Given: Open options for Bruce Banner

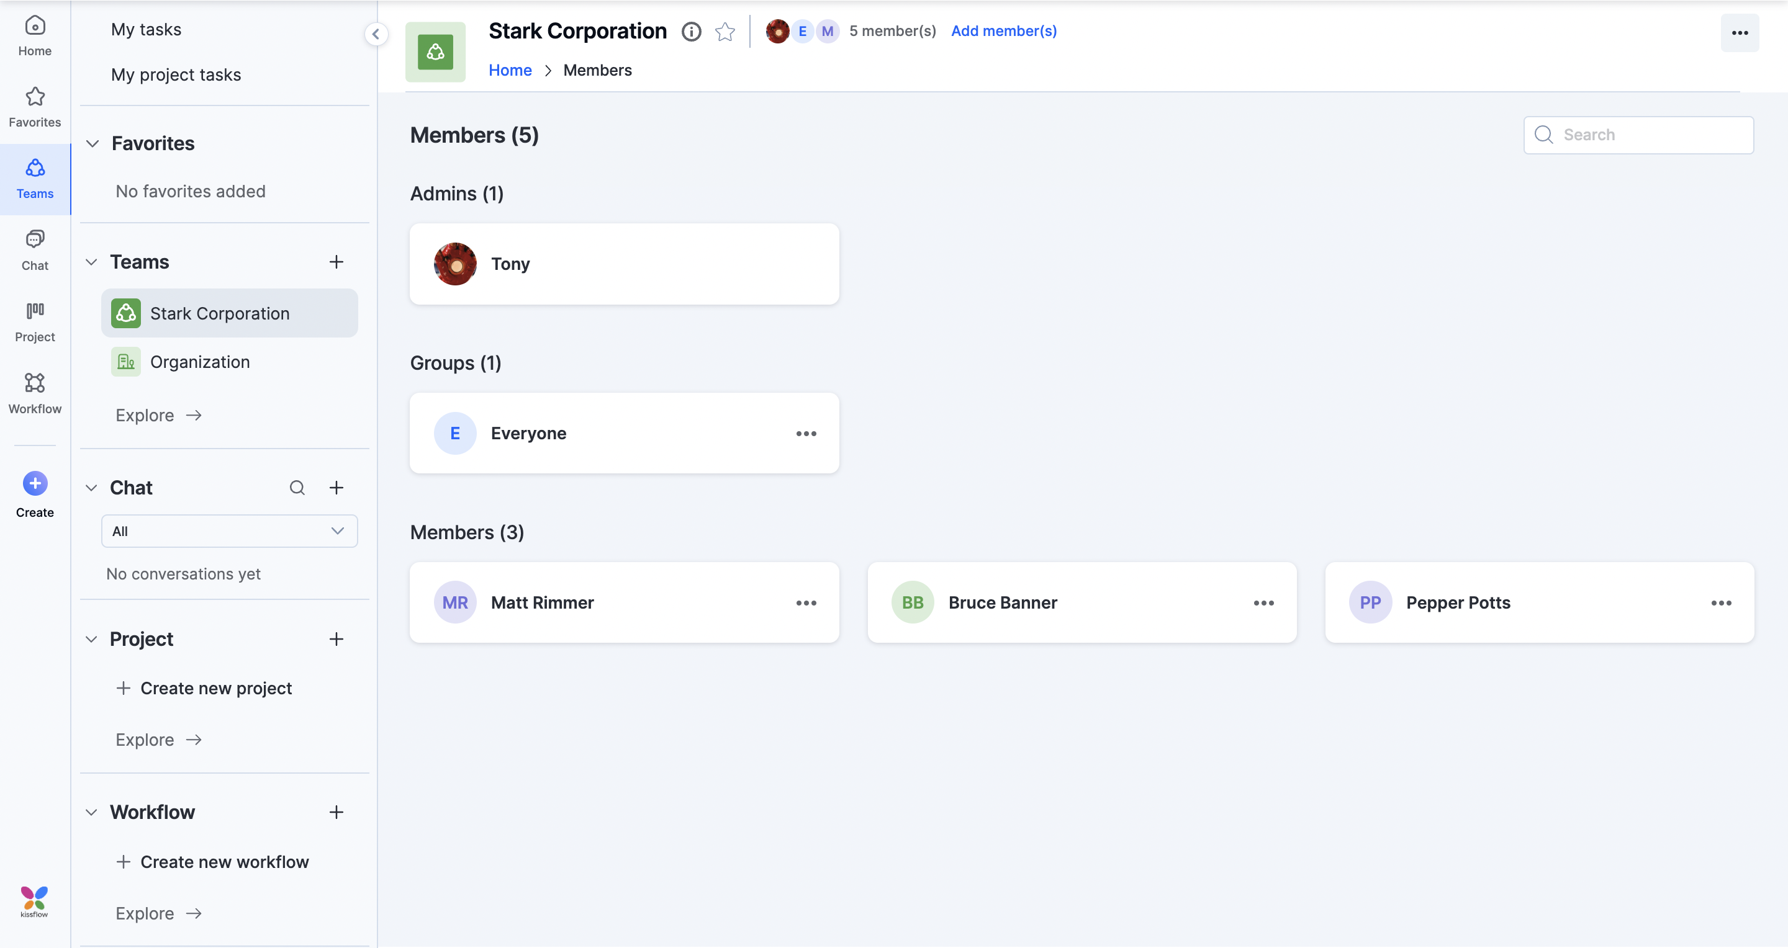Looking at the screenshot, I should click(x=1263, y=602).
